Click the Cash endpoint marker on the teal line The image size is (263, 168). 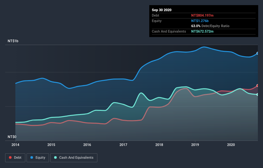point(258,95)
